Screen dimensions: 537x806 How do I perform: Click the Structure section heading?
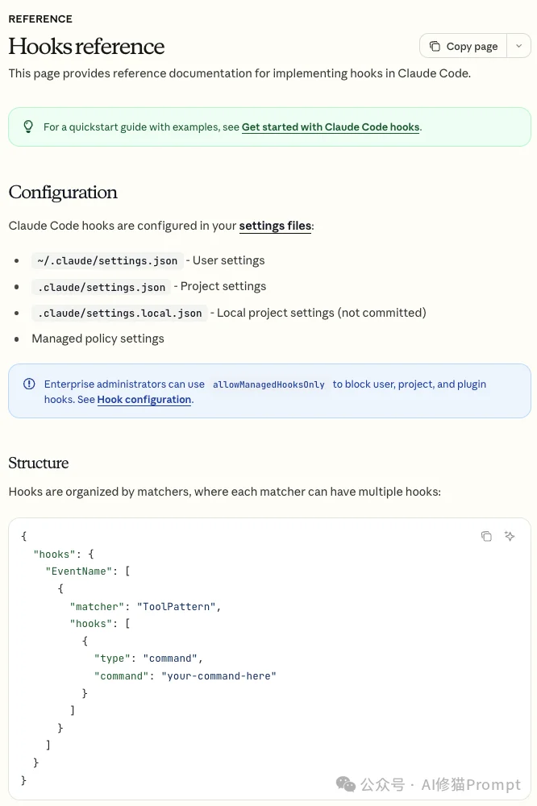[x=39, y=463]
